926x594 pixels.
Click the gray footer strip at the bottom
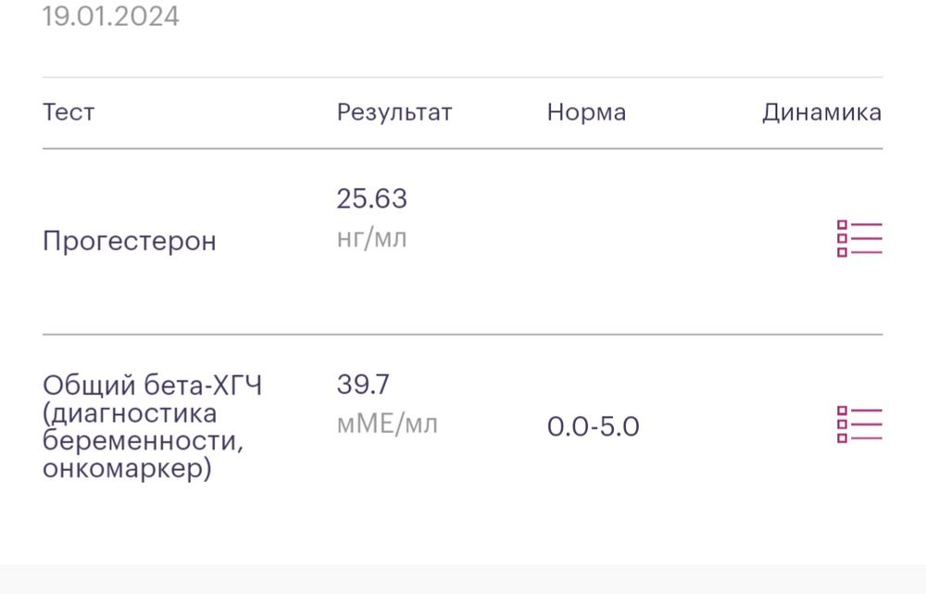463,579
